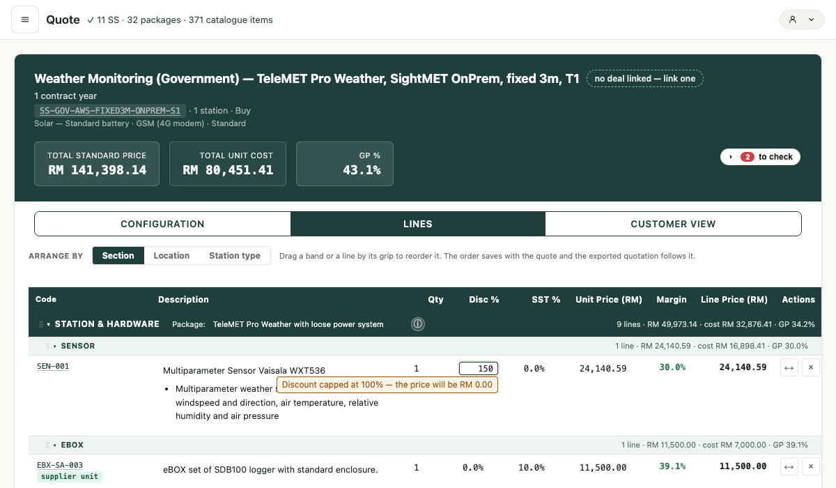Collapse the EBOX subsection
836x488 pixels.
[x=56, y=445]
